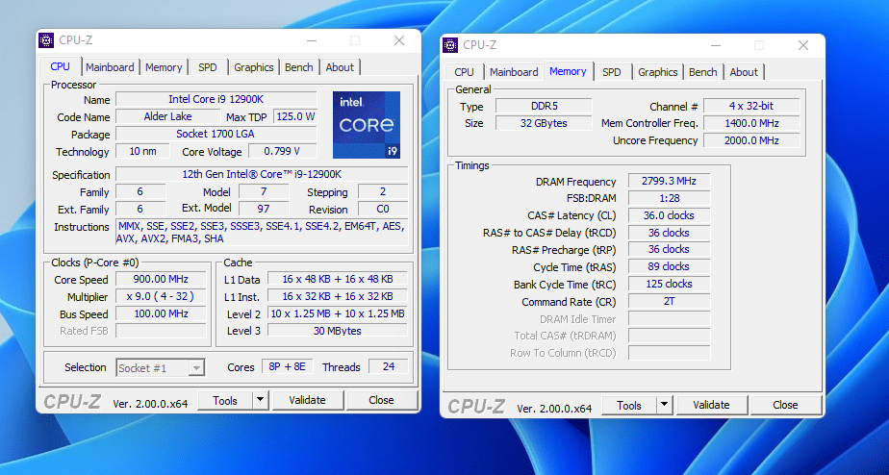Click the CAS# Latency 36.0 clocks value
The width and height of the screenshot is (889, 475).
(x=669, y=215)
